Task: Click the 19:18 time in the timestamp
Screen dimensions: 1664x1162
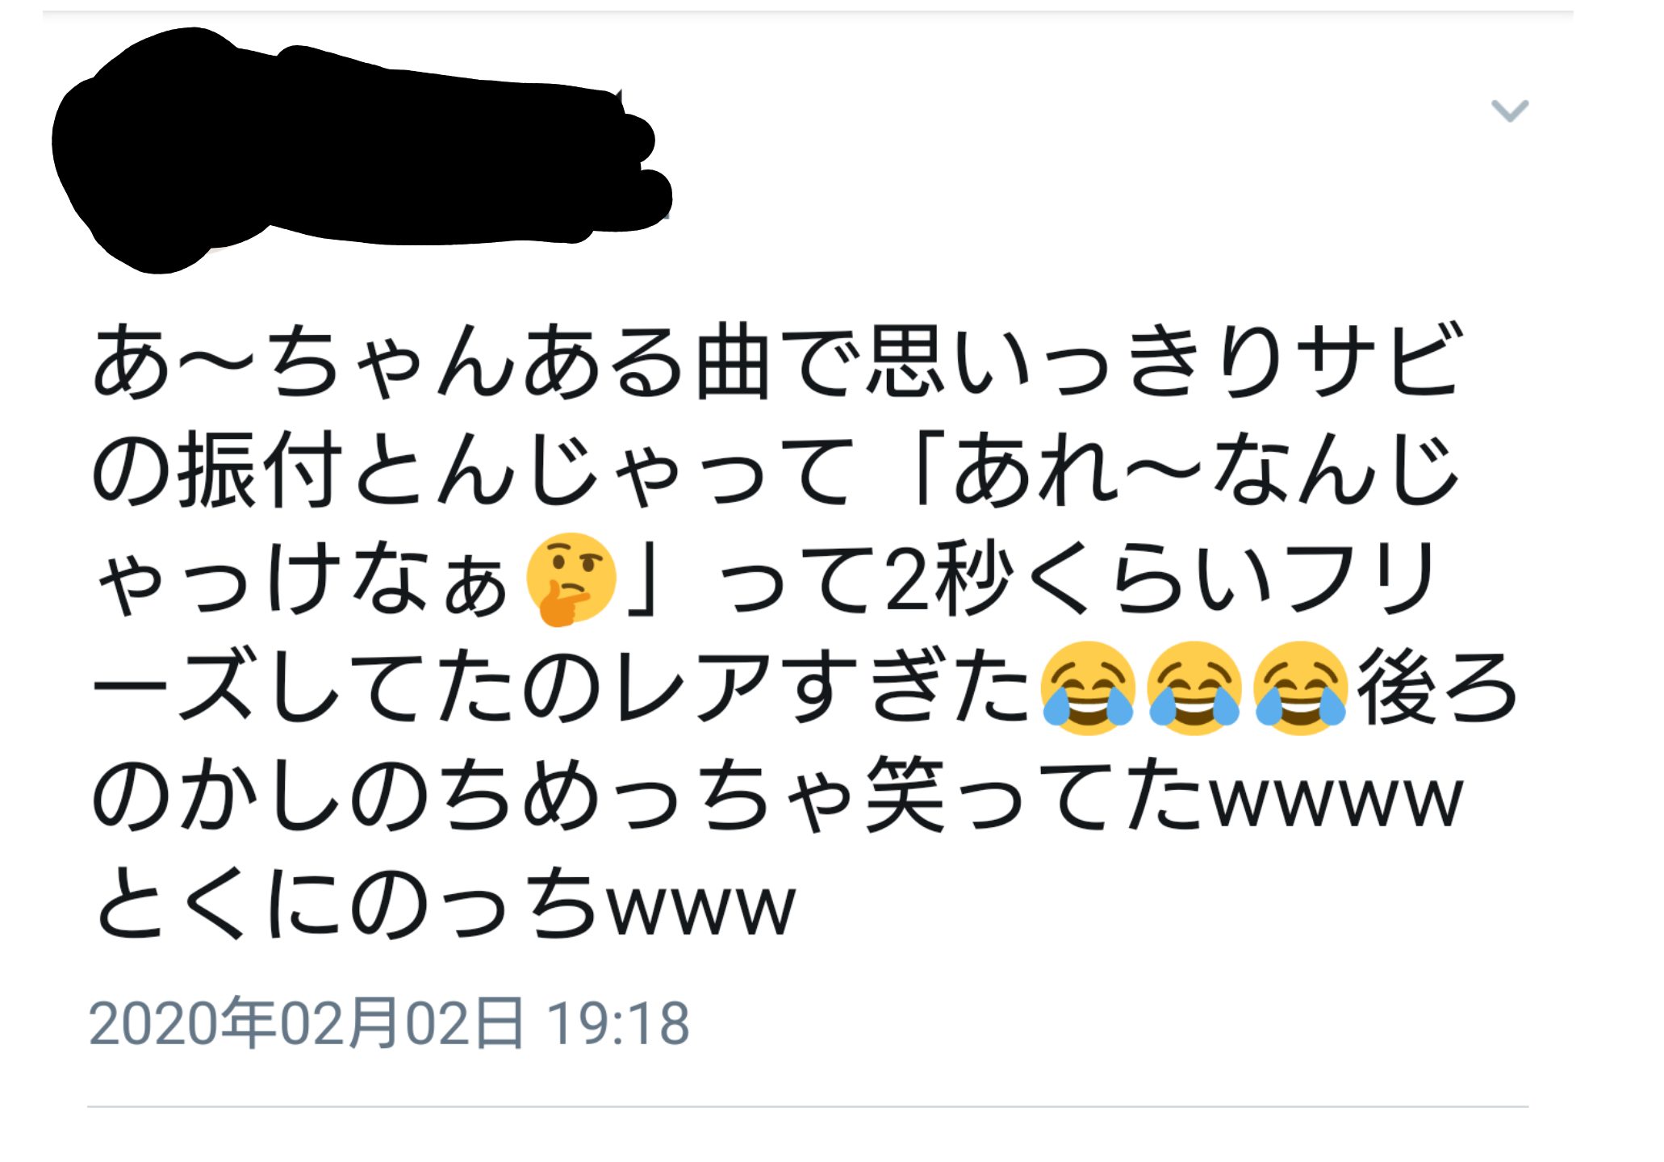Action: click(618, 1023)
